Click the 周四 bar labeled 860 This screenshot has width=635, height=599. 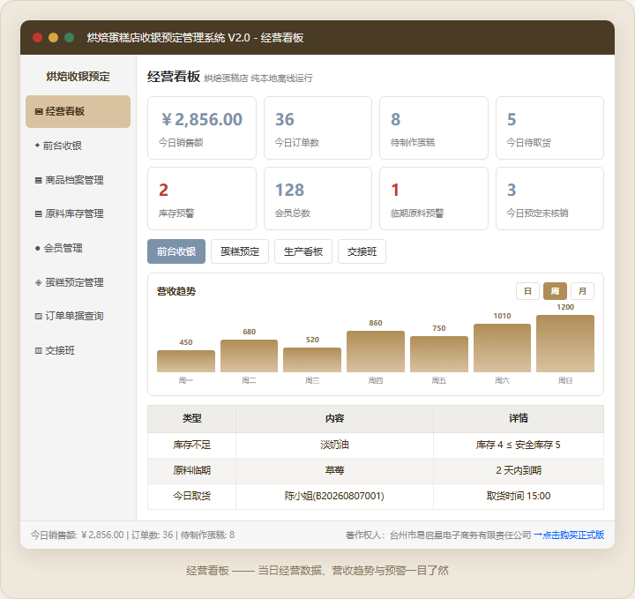click(x=376, y=351)
